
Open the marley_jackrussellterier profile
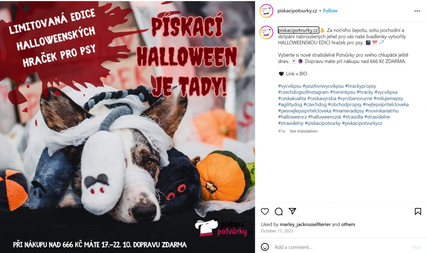click(x=305, y=225)
